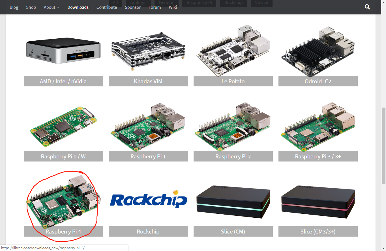Click the Slice (CM) box image
Image resolution: width=386 pixels, height=251 pixels.
(x=233, y=202)
